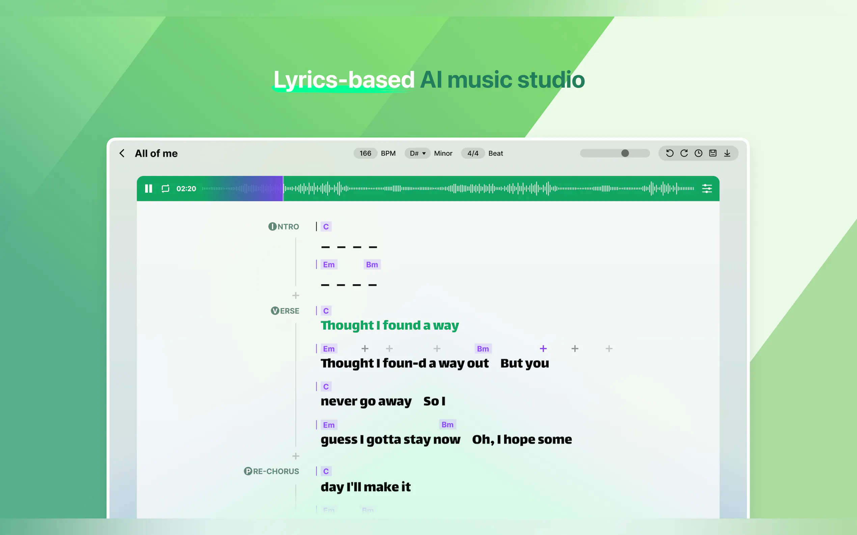Open the version history clock icon
This screenshot has height=535, width=857.
[x=698, y=153]
